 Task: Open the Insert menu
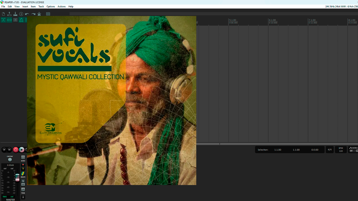(25, 7)
